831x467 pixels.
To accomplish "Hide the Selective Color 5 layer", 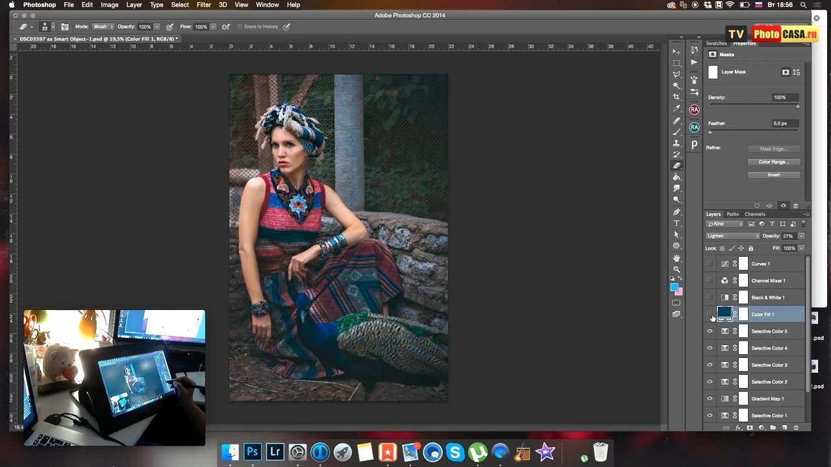I will pos(710,331).
